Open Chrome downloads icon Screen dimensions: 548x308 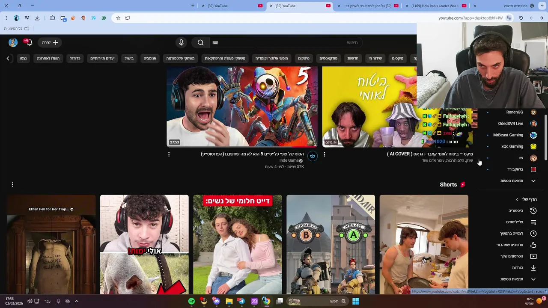pos(37,18)
